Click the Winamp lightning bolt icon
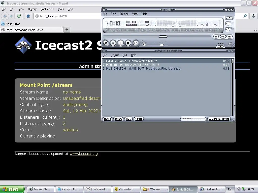This screenshot has width=258, height=193. 230,44
